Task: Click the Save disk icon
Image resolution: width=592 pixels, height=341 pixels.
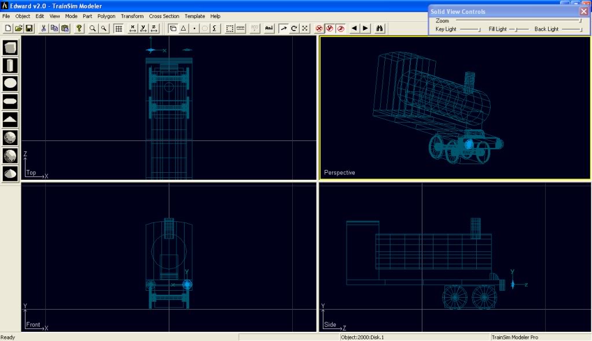Action: (x=29, y=28)
